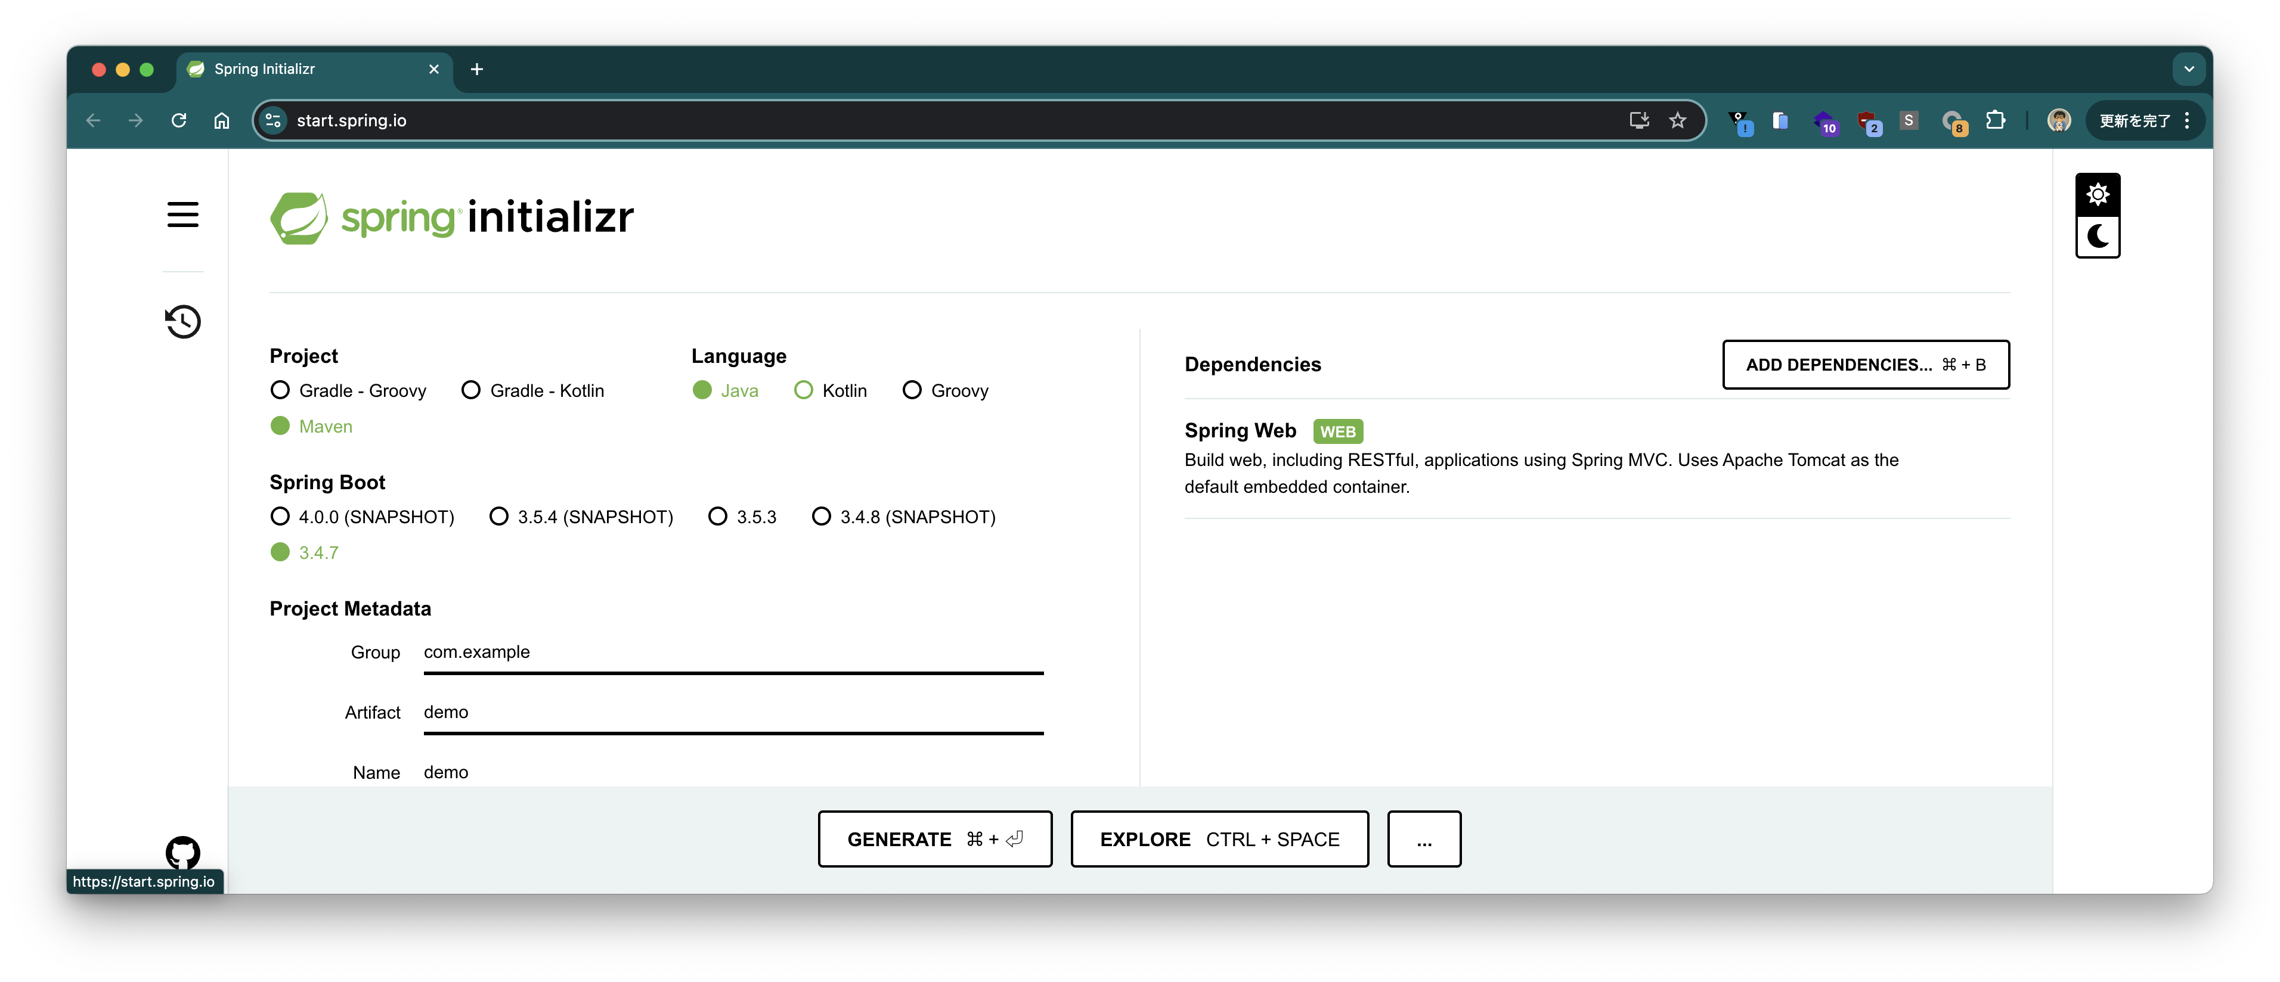Select Spring Boot 4.0.0 (SNAPSHOT)
Screen dimensions: 2280x982
280,517
